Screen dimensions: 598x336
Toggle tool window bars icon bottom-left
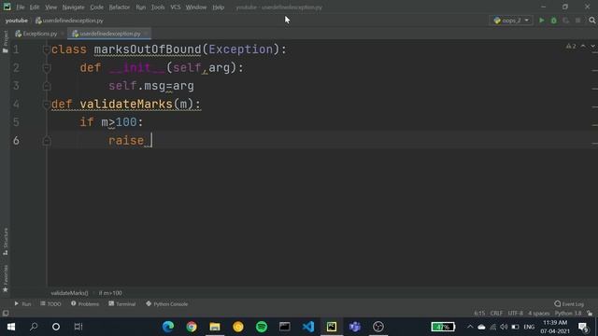click(x=6, y=314)
